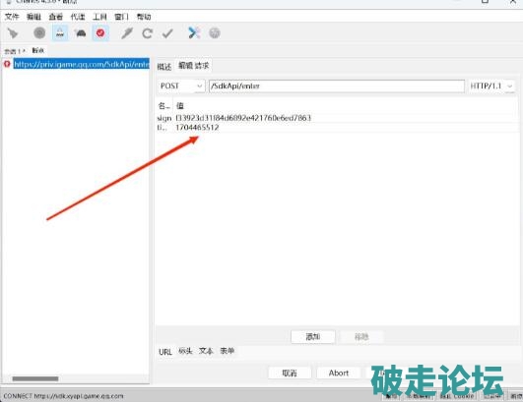This screenshot has width=523, height=402.
Task: Open the HTTP/1.1 version dropdown
Action: click(x=490, y=86)
